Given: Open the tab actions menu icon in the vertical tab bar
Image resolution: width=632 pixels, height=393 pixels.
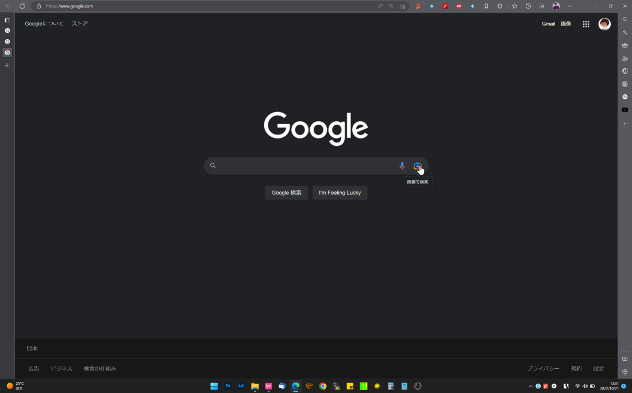Looking at the screenshot, I should [7, 20].
